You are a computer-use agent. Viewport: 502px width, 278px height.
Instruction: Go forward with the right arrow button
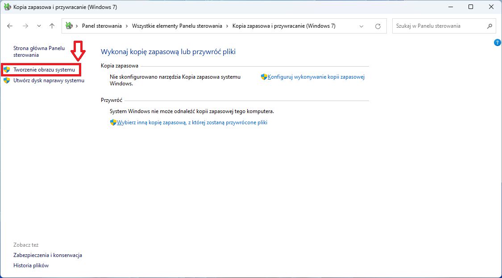(x=25, y=26)
